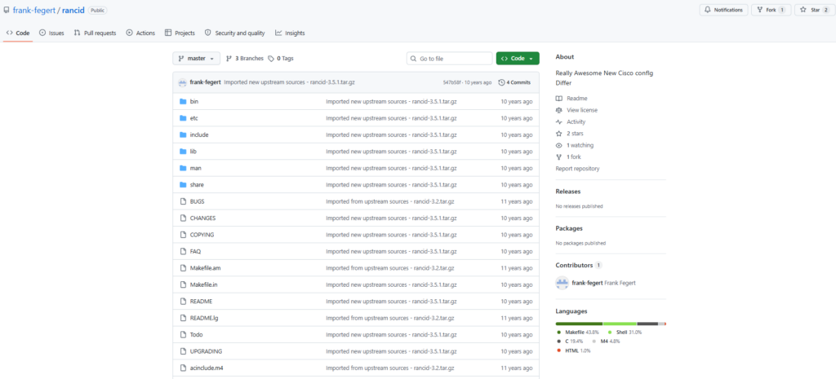Screen dimensions: 836x379
Task: Open the README file name
Action: 201,302
